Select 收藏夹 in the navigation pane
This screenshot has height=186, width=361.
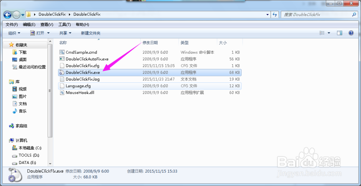(x=21, y=45)
